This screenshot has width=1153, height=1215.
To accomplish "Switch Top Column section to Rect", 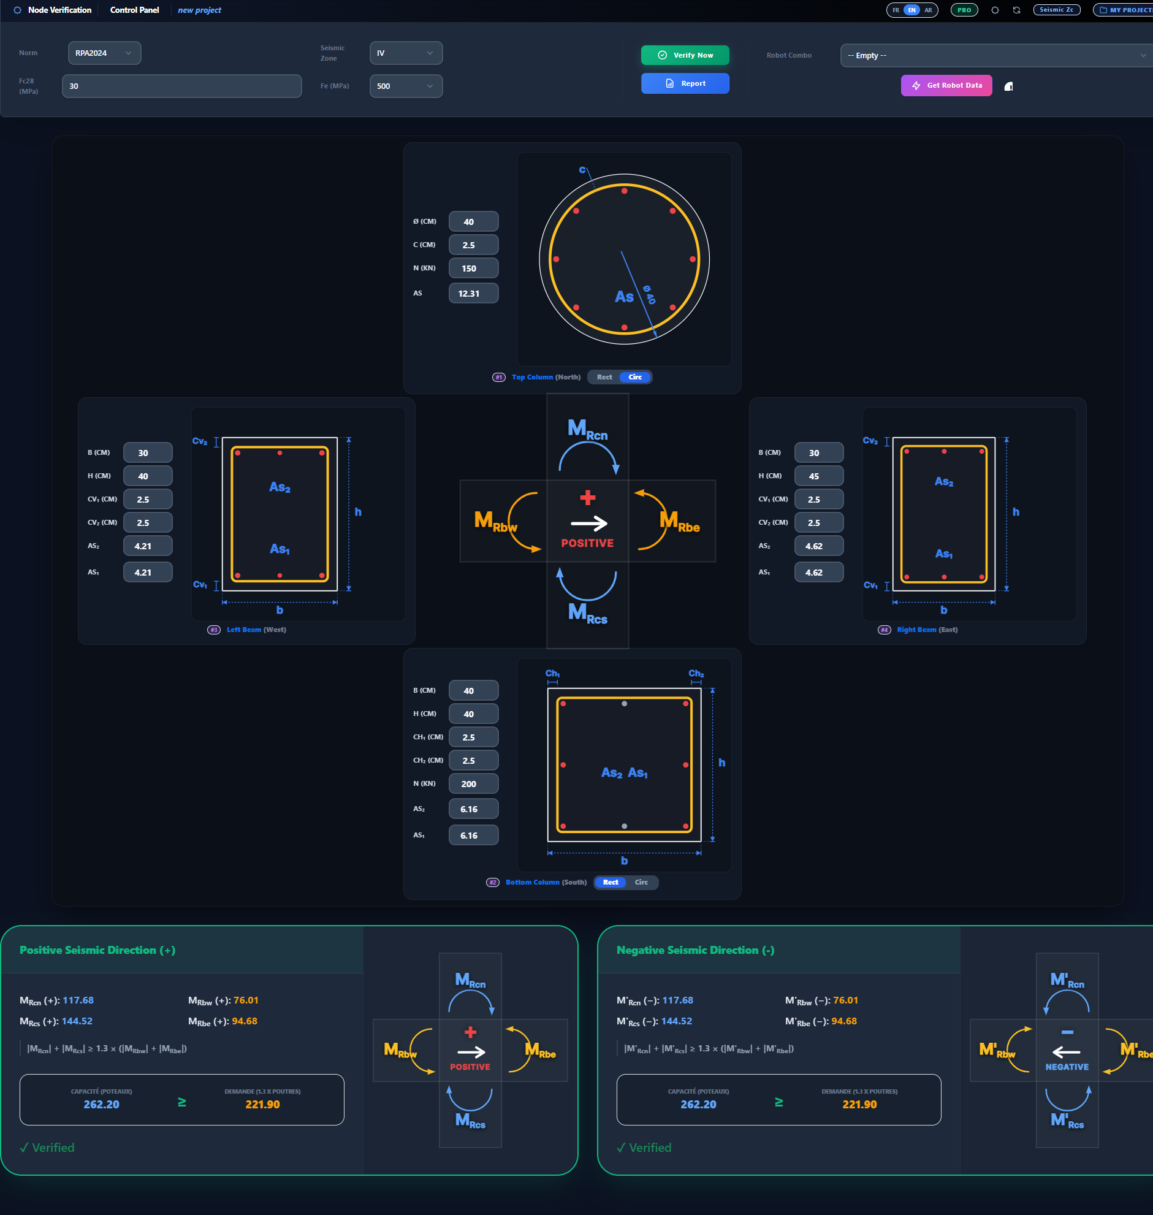I will pos(603,377).
